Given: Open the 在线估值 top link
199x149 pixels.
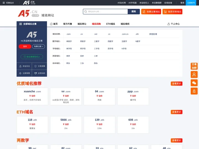Looking at the screenshot, I should 168,3.
